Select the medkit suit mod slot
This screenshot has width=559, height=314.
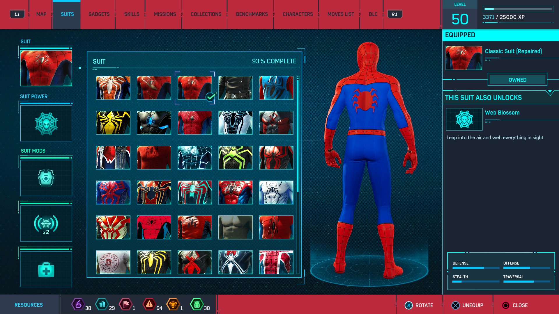click(x=46, y=269)
